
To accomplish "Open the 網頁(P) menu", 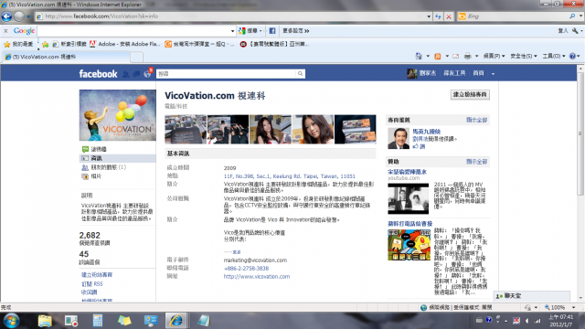I will coord(494,56).
